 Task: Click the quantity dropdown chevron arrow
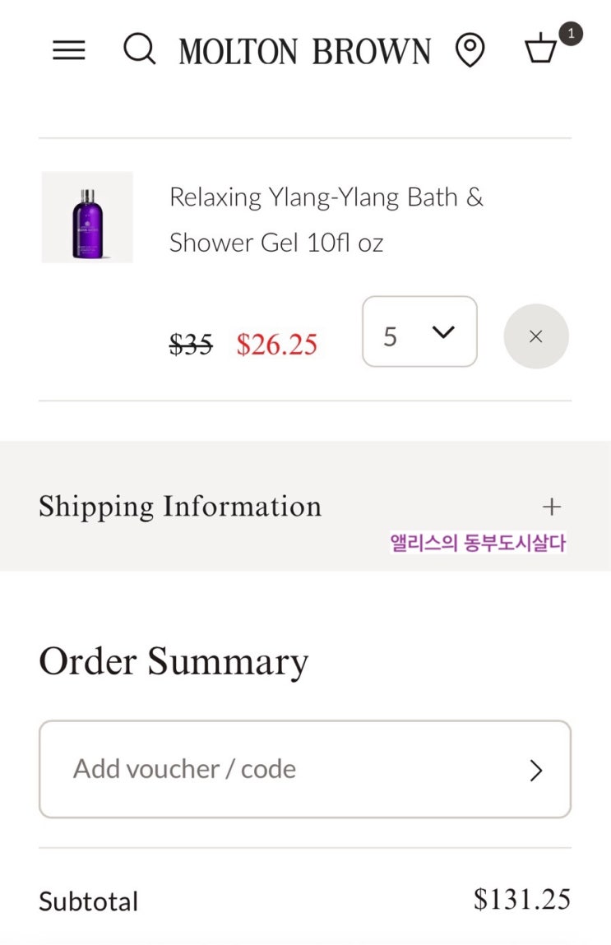click(443, 332)
